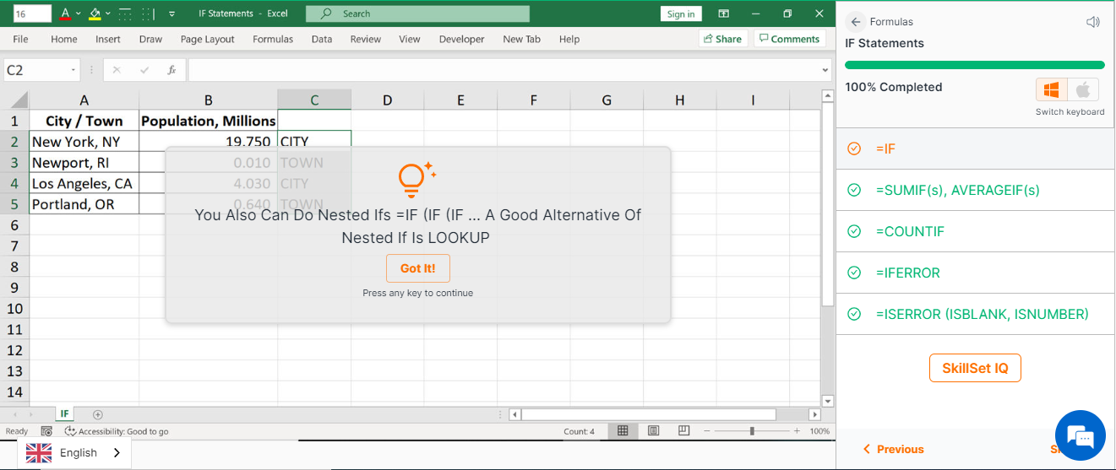Switch to the Home ribbon tab
This screenshot has height=470, width=1116.
point(64,39)
